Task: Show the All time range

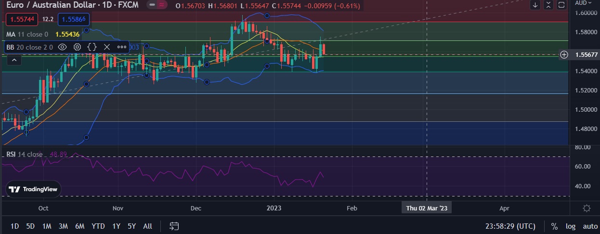Action: (148, 226)
